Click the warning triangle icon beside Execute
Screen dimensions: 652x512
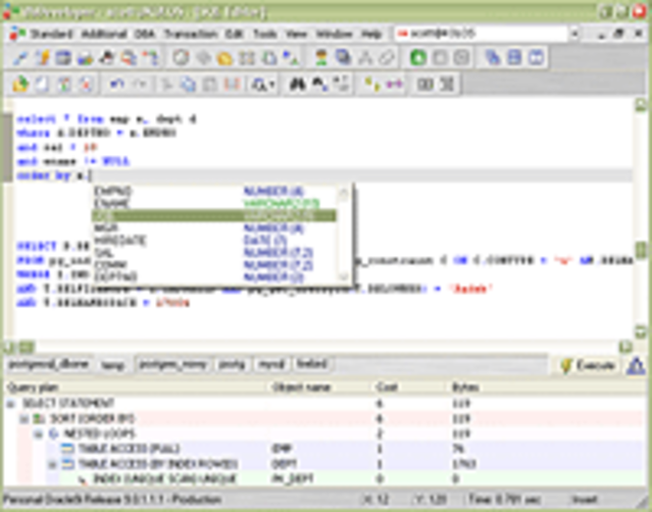(635, 366)
